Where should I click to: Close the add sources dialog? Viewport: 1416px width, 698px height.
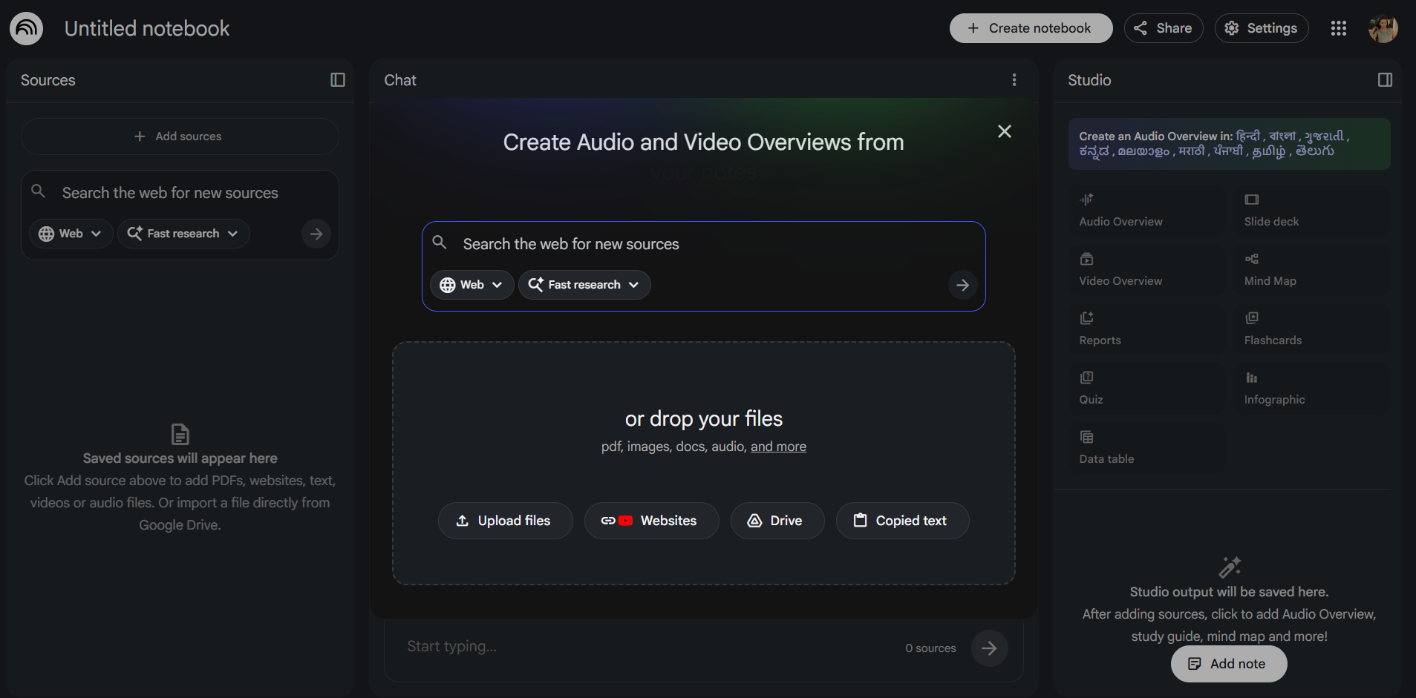pyautogui.click(x=1005, y=131)
